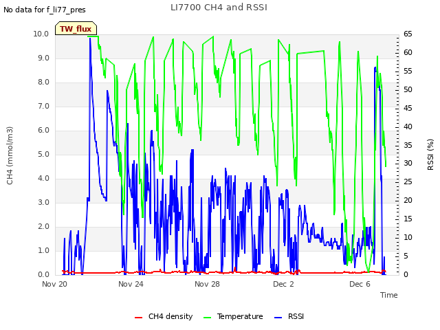Click the 35 right axis value
This screenshot has height=330, width=440.
coord(408,145)
